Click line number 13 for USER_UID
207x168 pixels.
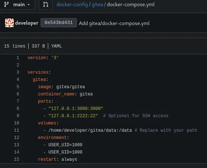click(17, 145)
